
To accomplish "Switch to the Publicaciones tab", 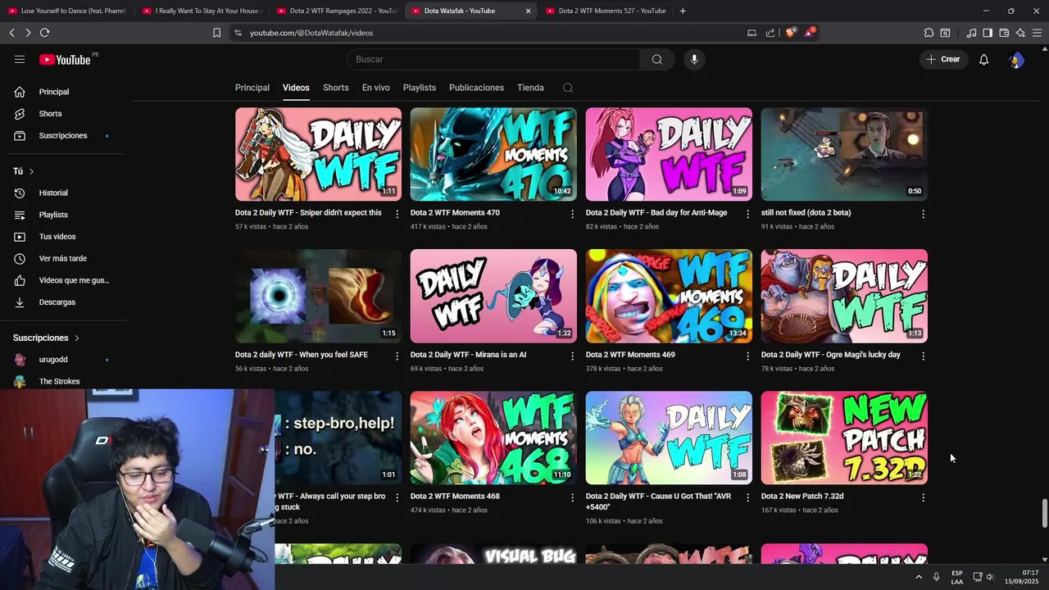I will point(476,88).
